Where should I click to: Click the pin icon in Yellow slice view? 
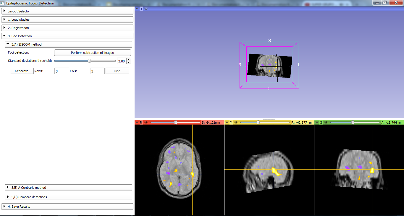pyautogui.click(x=227, y=122)
